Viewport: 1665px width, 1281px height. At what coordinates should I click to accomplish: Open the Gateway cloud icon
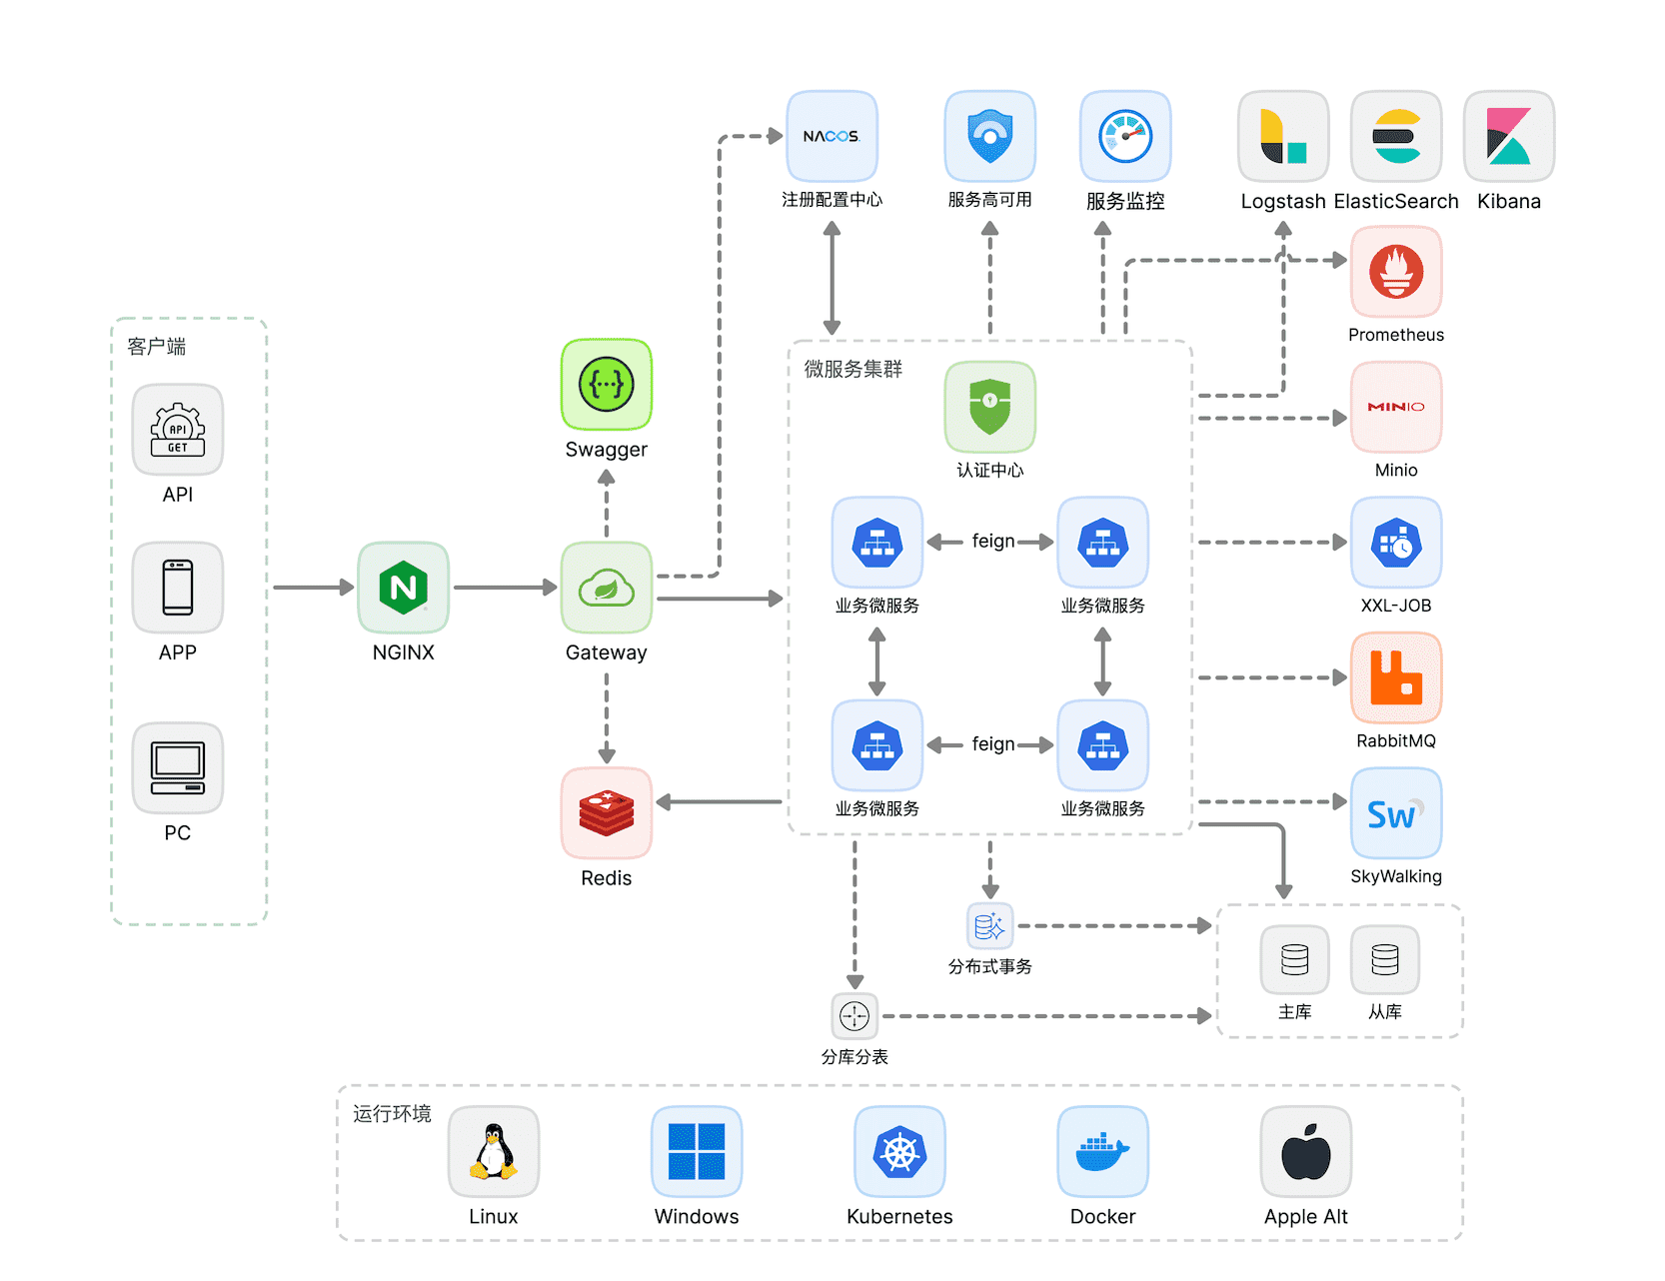[607, 588]
